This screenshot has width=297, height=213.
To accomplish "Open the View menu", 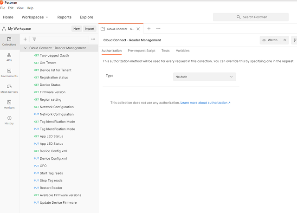I will click(20, 8).
